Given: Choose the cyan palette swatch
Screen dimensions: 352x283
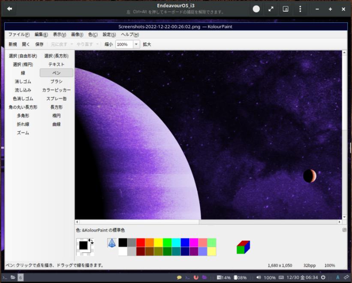Looking at the screenshot, I should pos(176,243).
